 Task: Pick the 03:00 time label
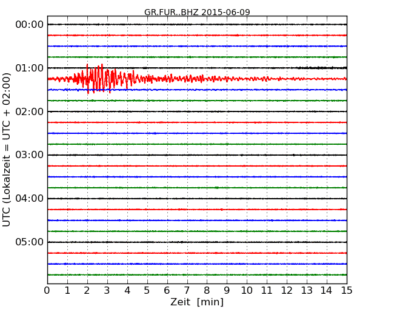30,155
